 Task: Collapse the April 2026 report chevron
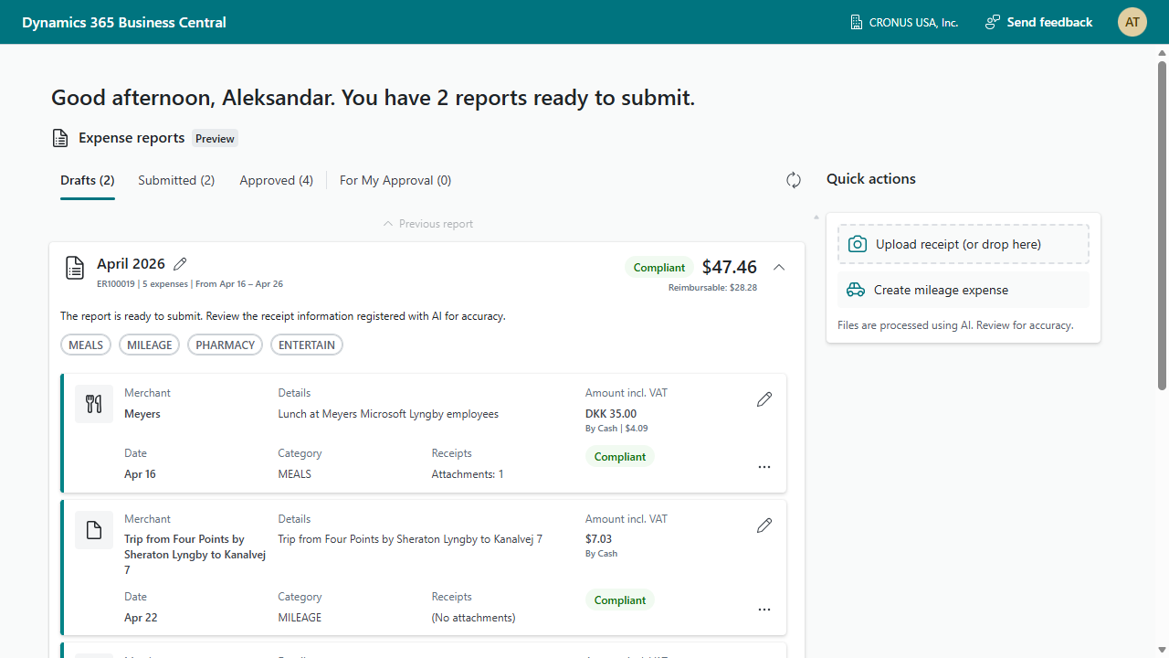(779, 267)
